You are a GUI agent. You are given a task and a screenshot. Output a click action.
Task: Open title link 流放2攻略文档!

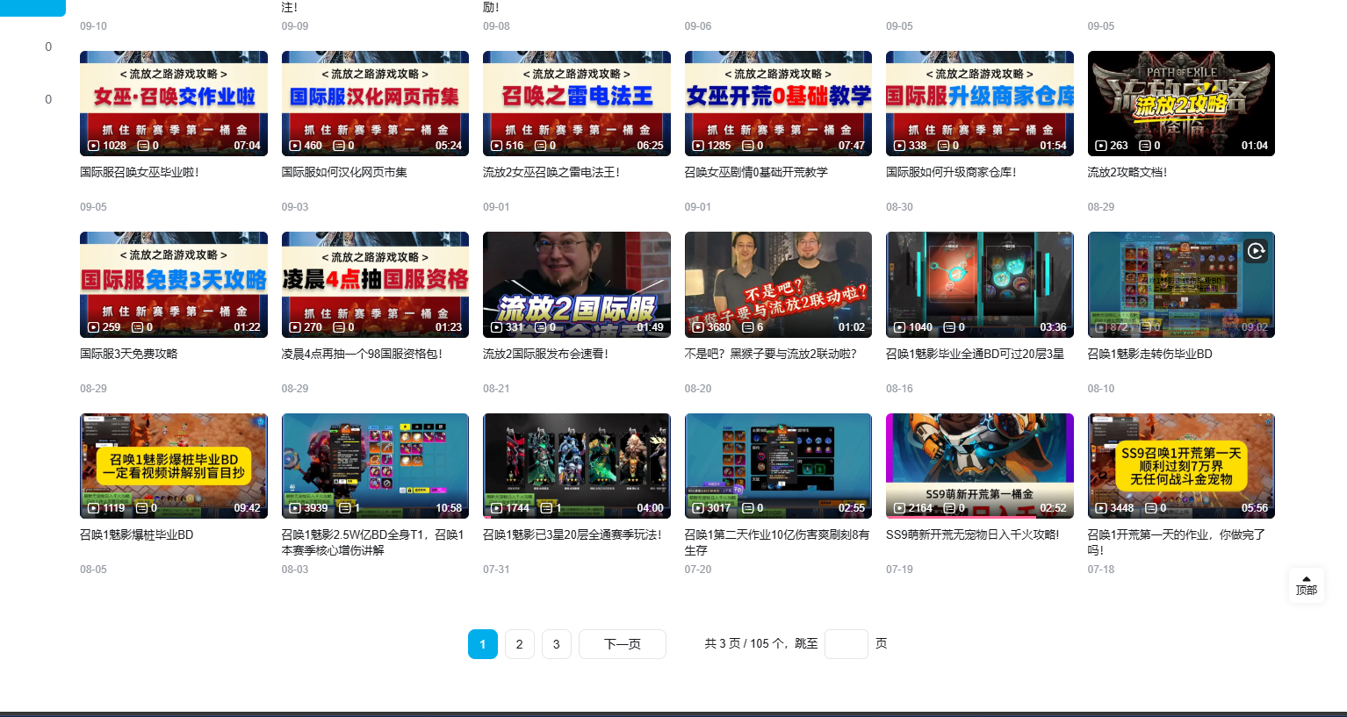pos(1127,172)
